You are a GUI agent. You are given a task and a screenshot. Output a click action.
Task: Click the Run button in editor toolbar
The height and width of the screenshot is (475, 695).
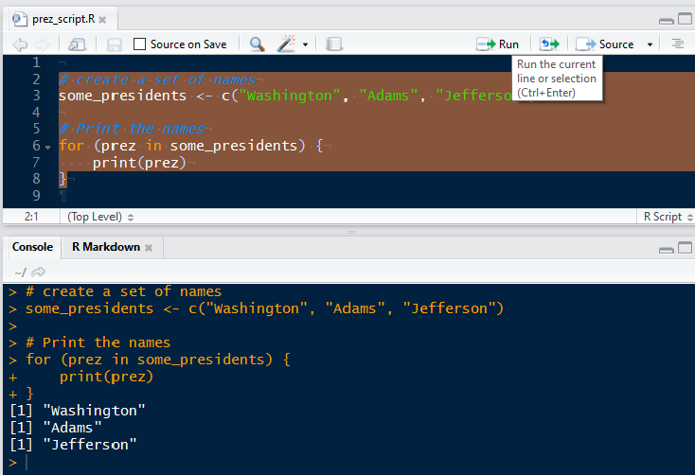click(498, 44)
